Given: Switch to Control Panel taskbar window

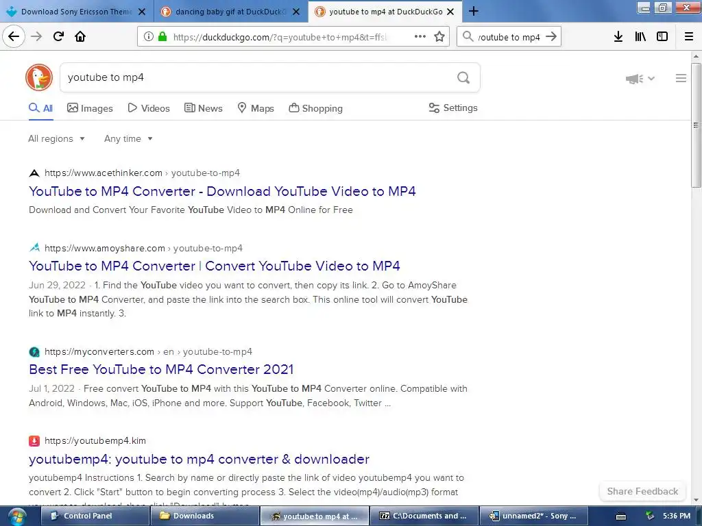Looking at the screenshot, I should point(95,516).
